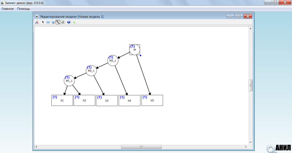Select the M circle node
The image size is (292, 153).
[x=135, y=50]
